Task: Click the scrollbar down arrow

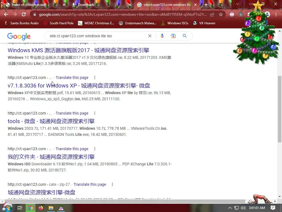Action: [x=280, y=197]
